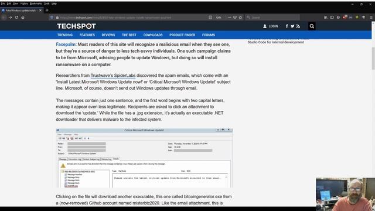Viewport: 375px width, 211px height.
Task: Open the Help menu
Action: 54,4
